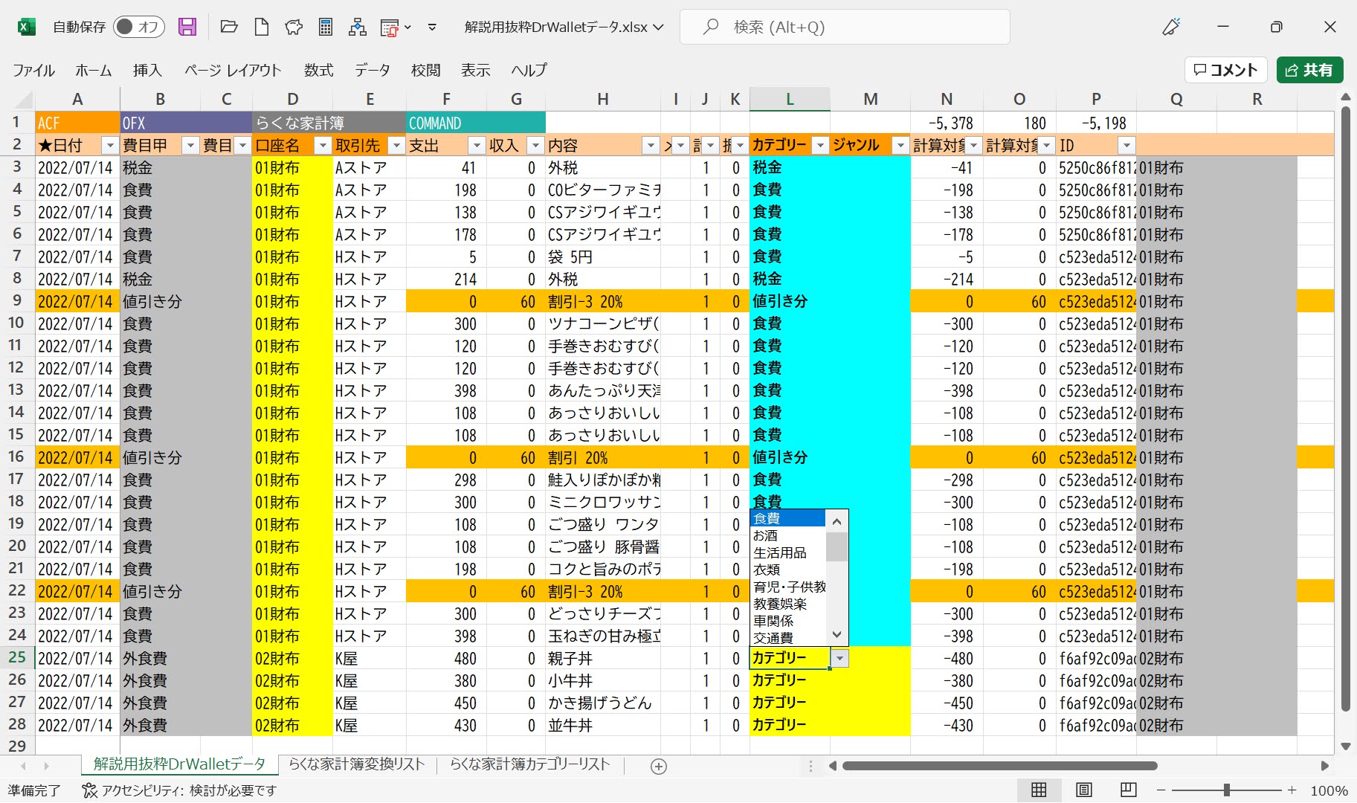Viewport: 1357px width, 803px height.
Task: Switch to らくな家計簿カテゴリーリスト sheet tab
Action: pyautogui.click(x=529, y=764)
